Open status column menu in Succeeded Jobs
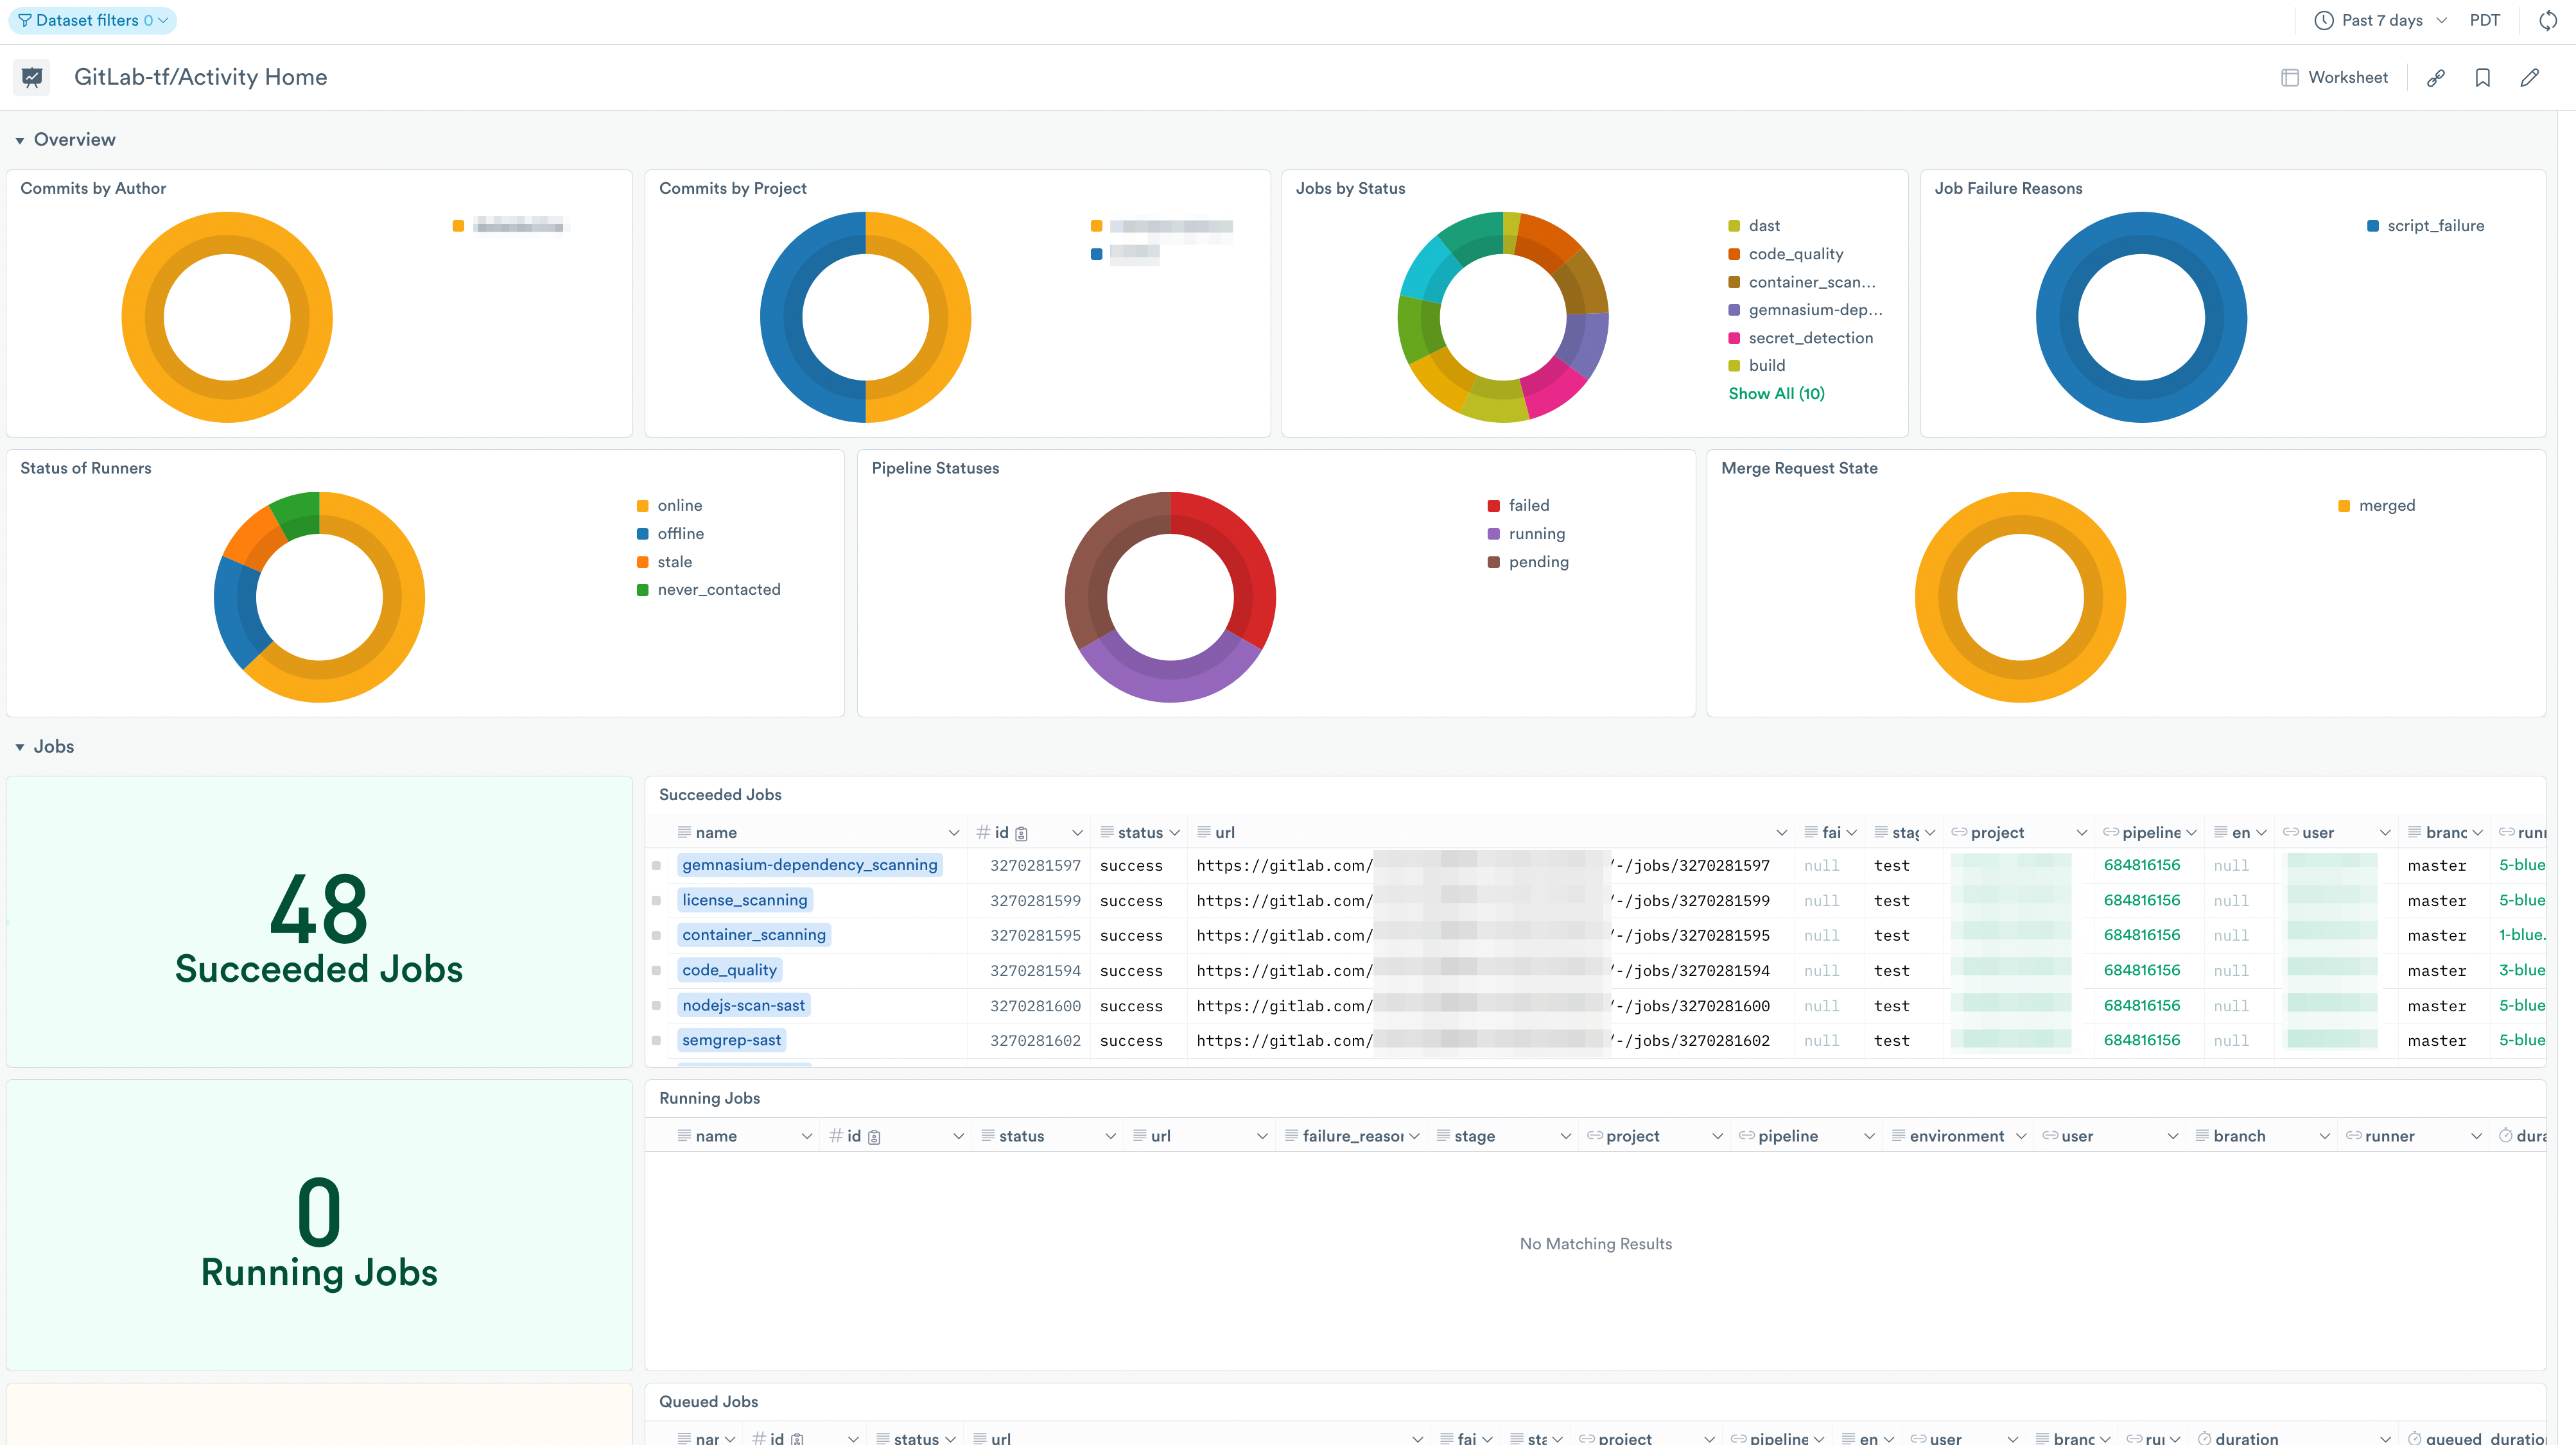2576x1445 pixels. pos(1175,832)
